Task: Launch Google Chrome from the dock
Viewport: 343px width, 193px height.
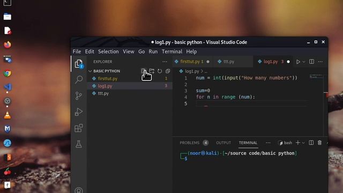Action: click(8, 73)
